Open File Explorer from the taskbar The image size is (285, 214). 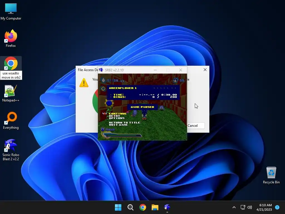point(155,207)
